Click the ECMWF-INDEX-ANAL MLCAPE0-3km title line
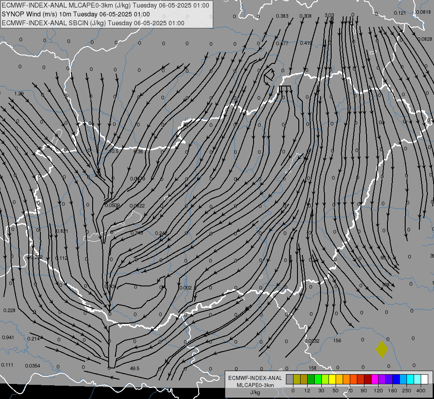The width and height of the screenshot is (434, 399). tap(106, 5)
